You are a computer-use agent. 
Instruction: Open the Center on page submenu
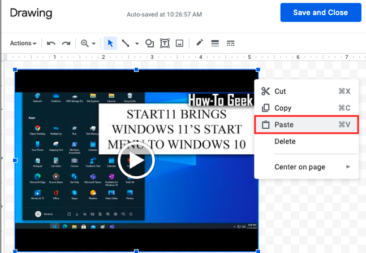click(x=306, y=167)
